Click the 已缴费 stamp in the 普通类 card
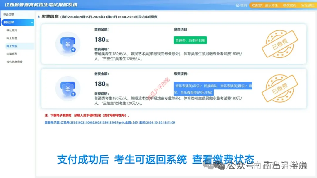 280,44
